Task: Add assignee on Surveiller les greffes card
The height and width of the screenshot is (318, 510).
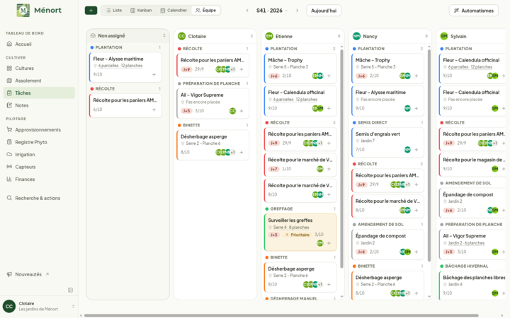Action: pos(329,243)
